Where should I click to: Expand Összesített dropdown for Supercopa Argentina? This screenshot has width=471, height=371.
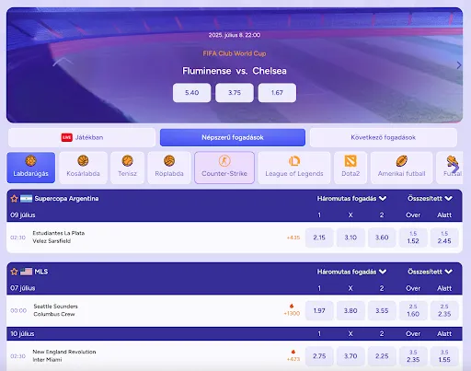(430, 199)
